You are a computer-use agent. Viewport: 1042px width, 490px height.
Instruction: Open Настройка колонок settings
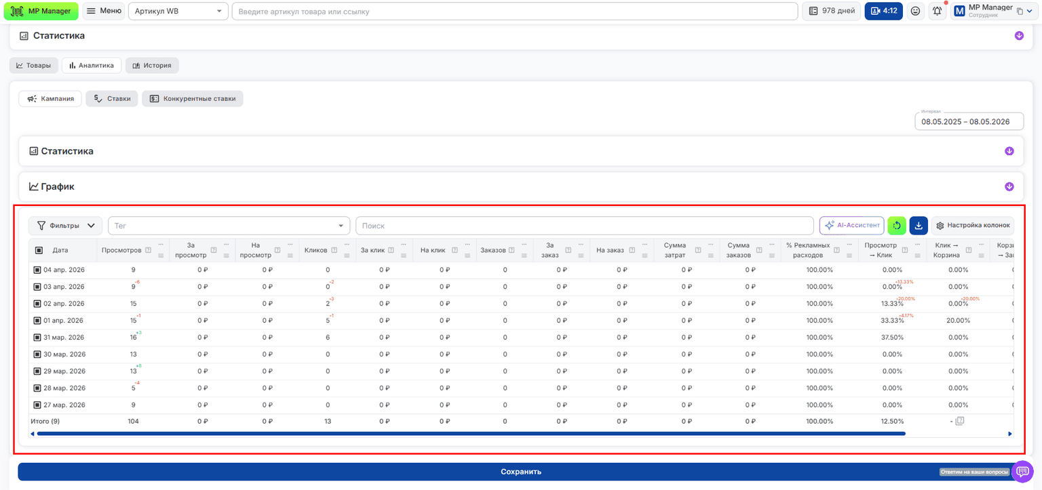tap(973, 226)
